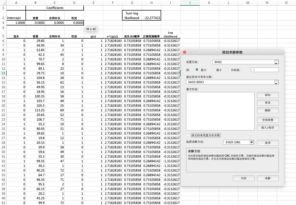Click cell with value 66.15
The height and width of the screenshot is (205, 296).
[x=36, y=189]
